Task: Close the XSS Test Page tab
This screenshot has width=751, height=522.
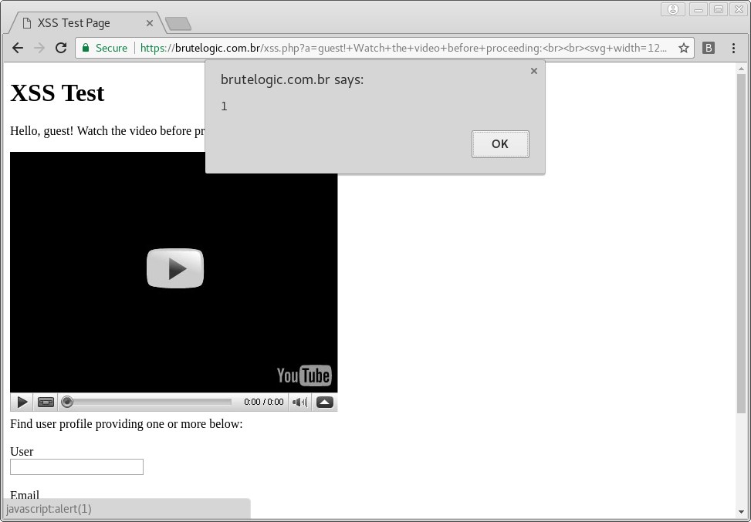Action: 150,23
